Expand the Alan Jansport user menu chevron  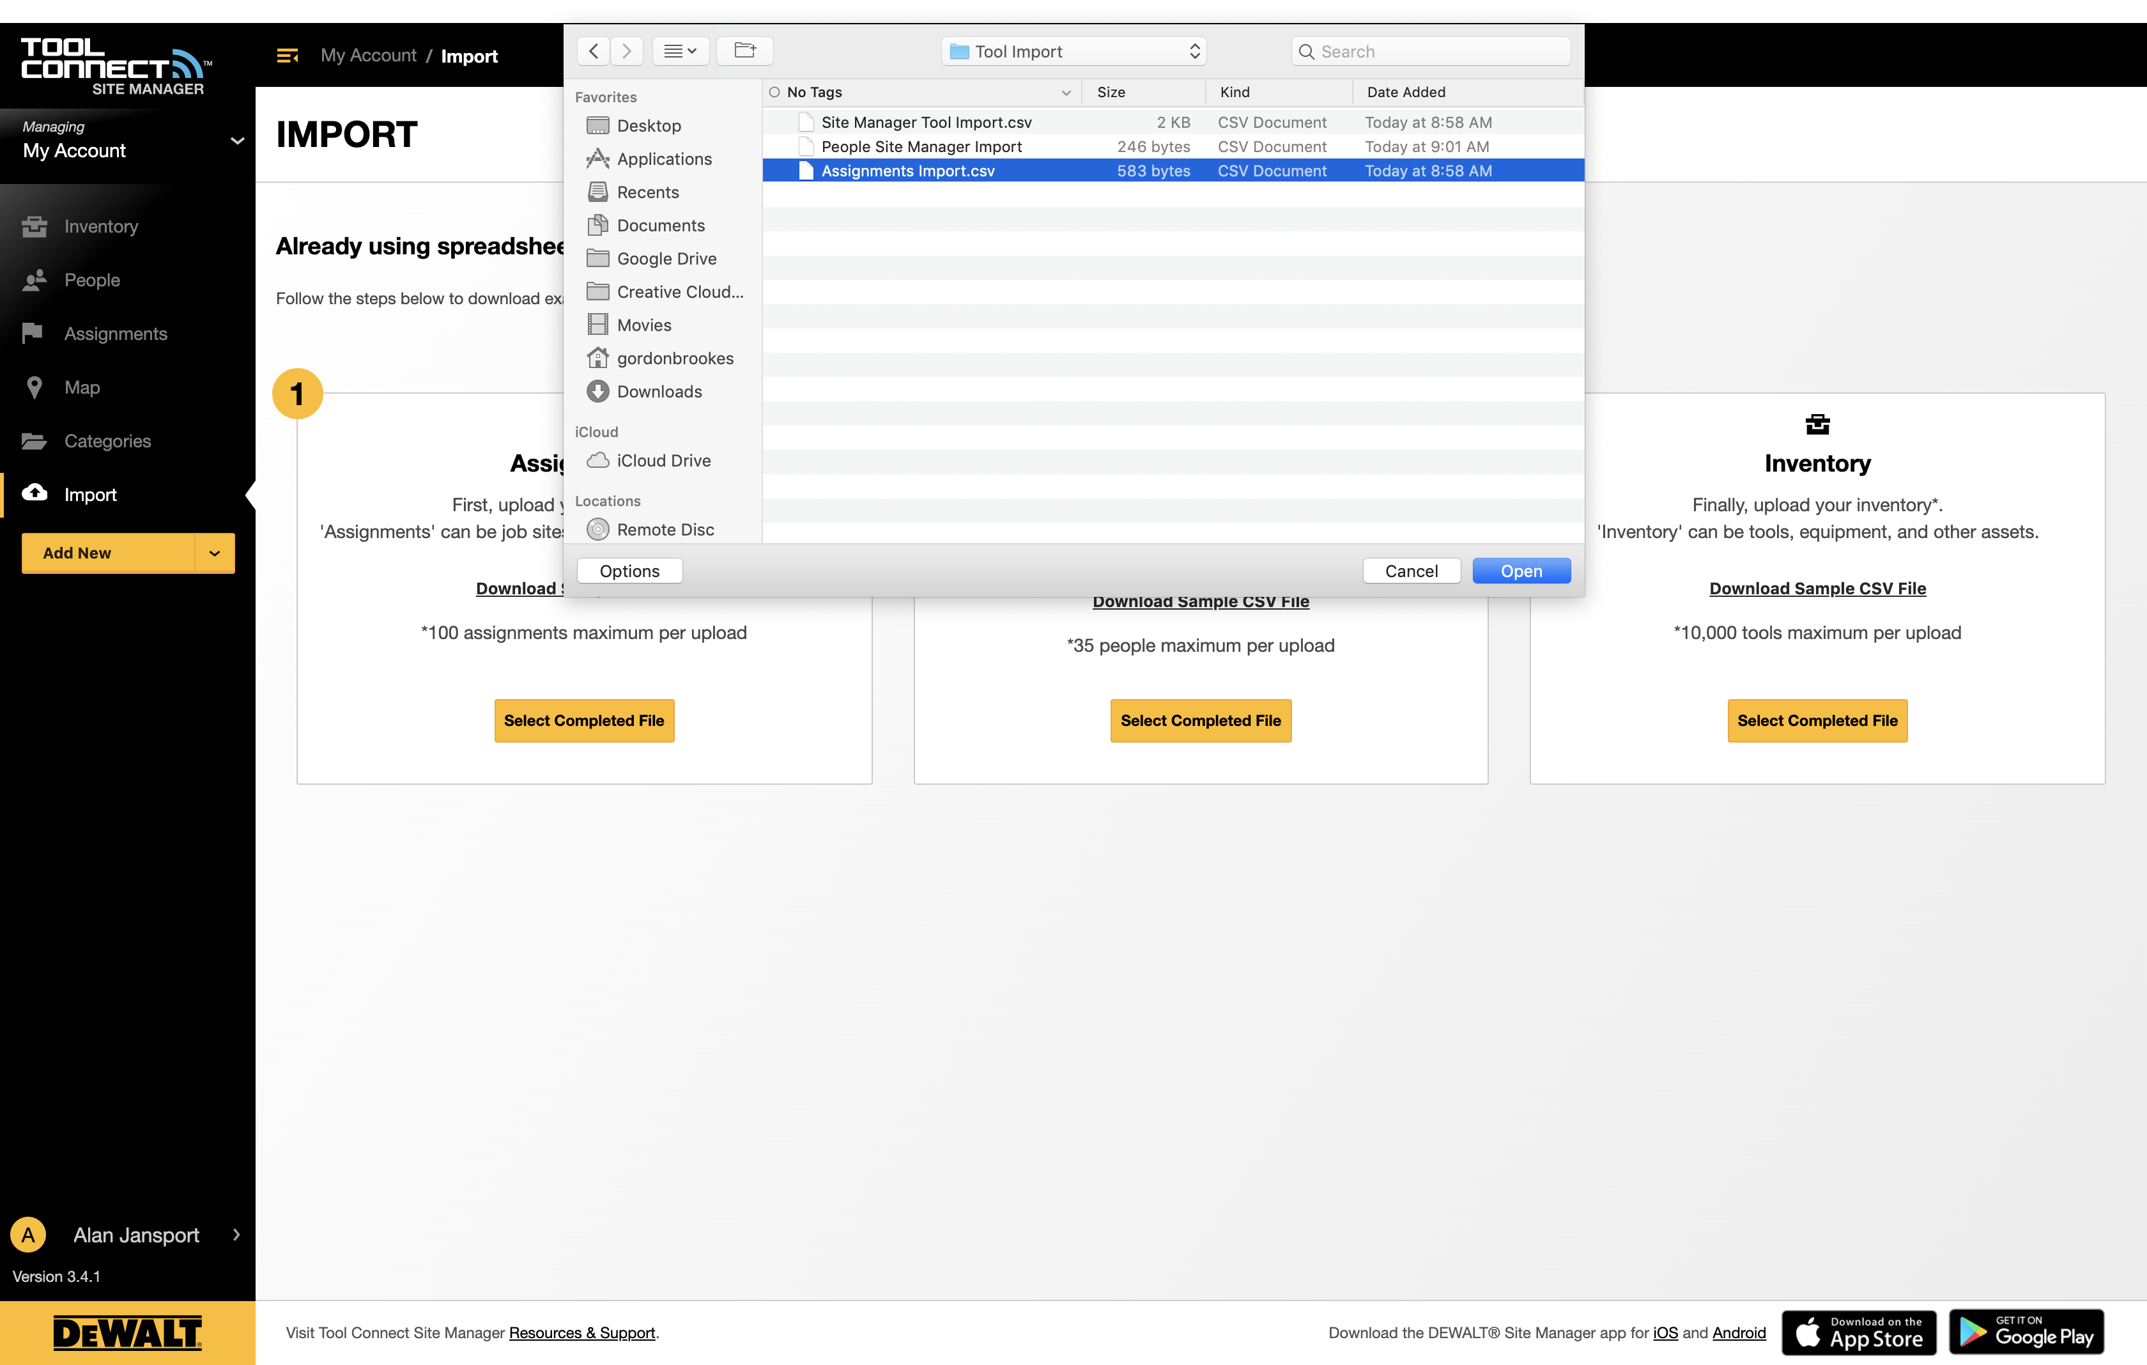tap(236, 1235)
